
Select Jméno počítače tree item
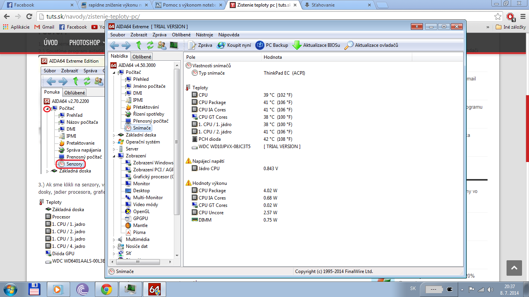click(x=149, y=86)
